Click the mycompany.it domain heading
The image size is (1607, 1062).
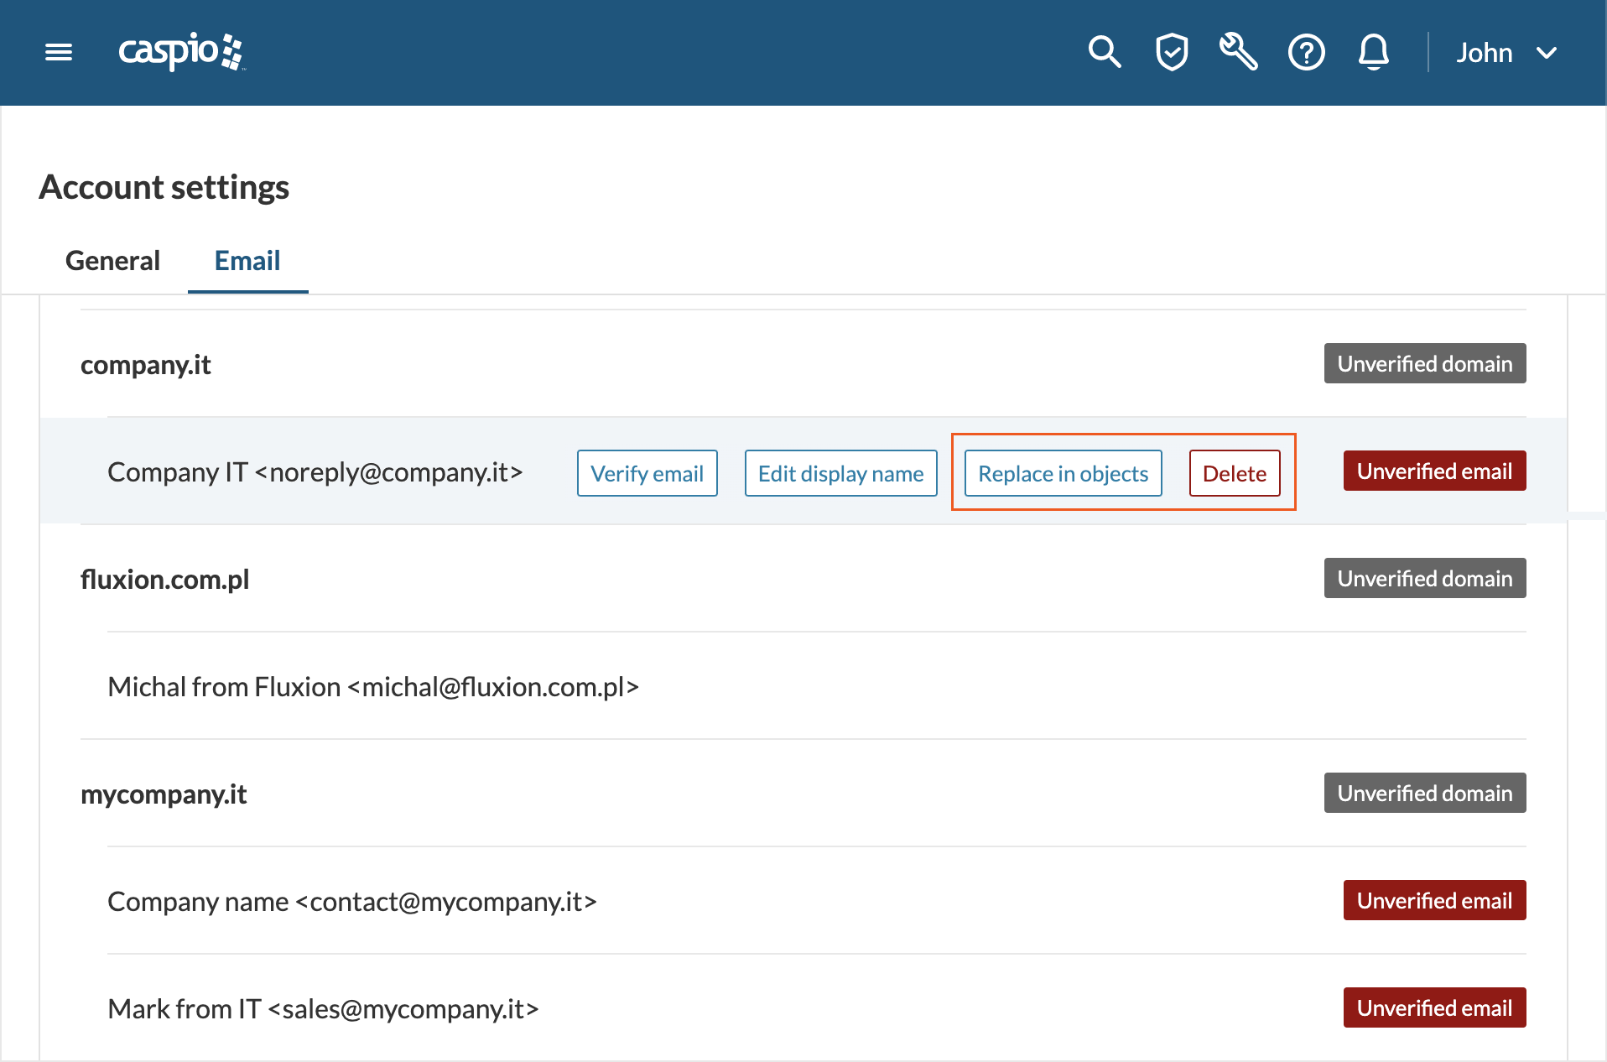point(164,794)
